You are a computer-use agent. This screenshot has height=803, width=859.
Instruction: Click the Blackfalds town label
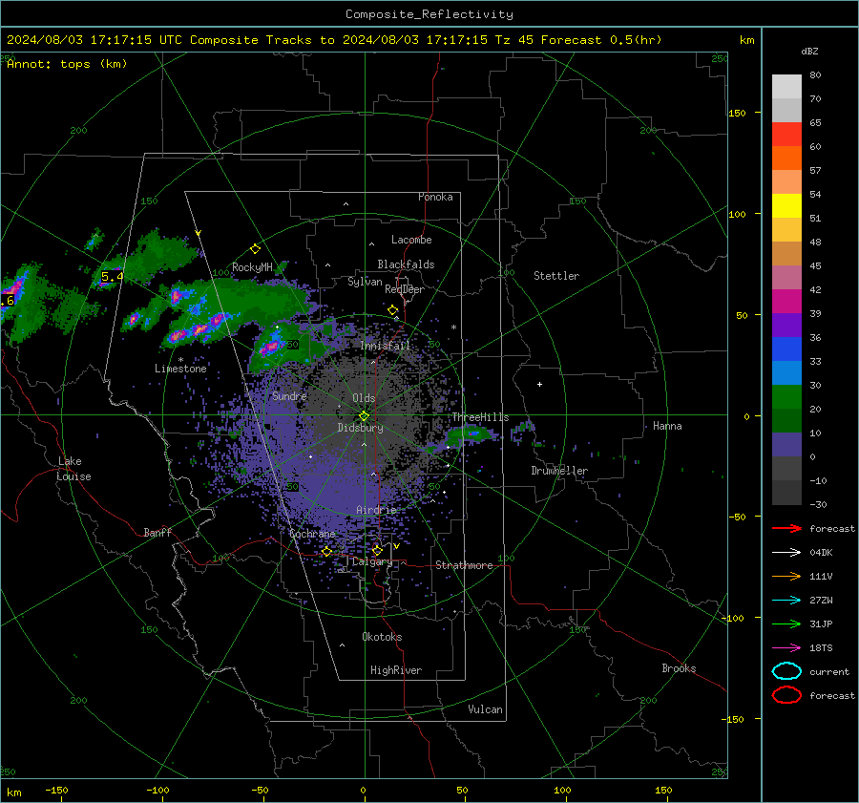tap(406, 264)
